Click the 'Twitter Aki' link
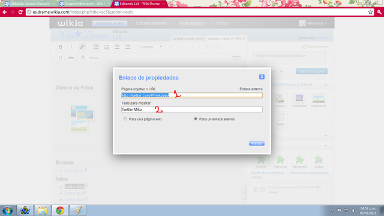This screenshot has height=216, width=384. click(x=73, y=193)
